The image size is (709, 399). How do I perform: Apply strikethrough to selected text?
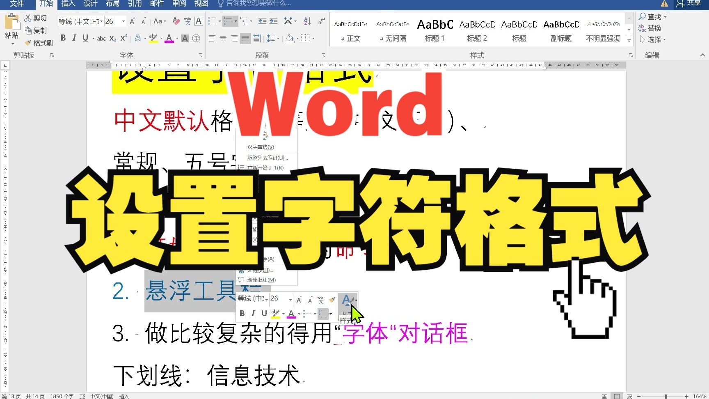(x=101, y=38)
